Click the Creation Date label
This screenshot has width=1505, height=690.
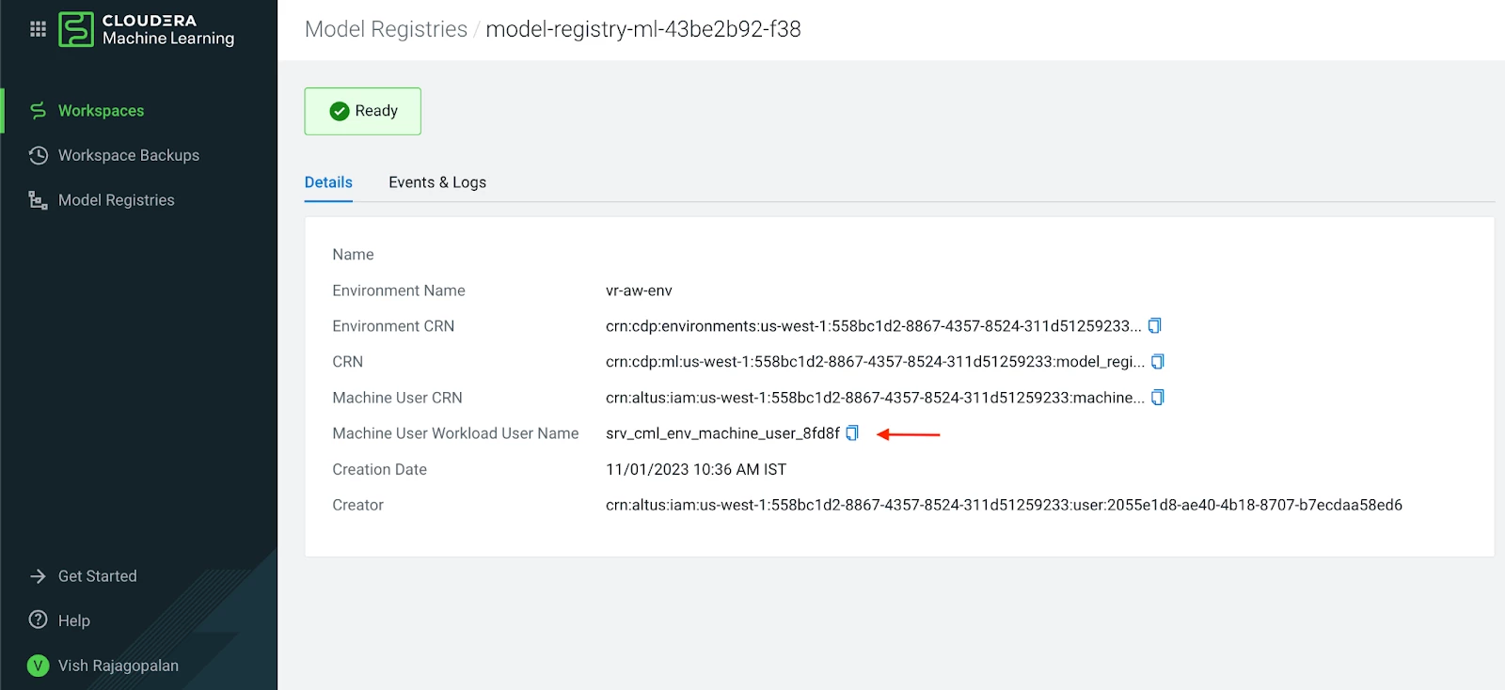click(379, 469)
